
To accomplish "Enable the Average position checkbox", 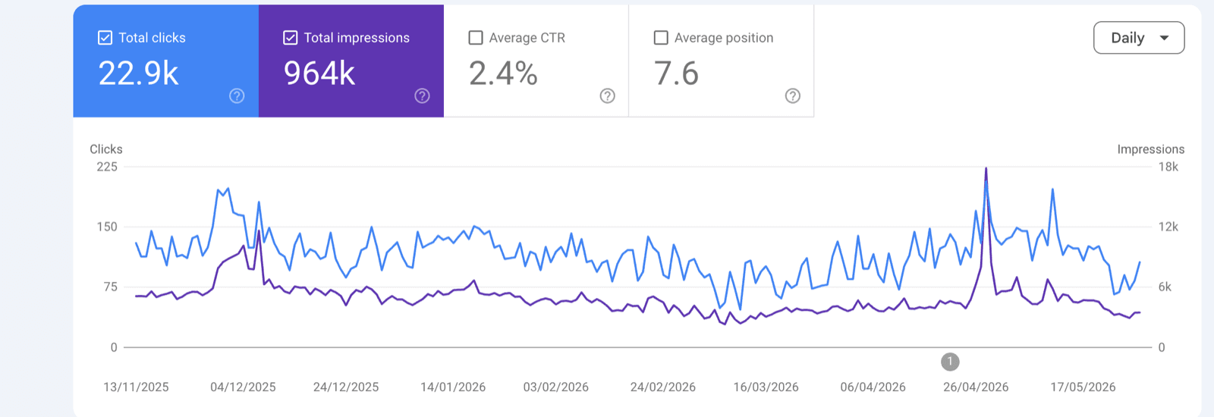I will click(x=661, y=38).
